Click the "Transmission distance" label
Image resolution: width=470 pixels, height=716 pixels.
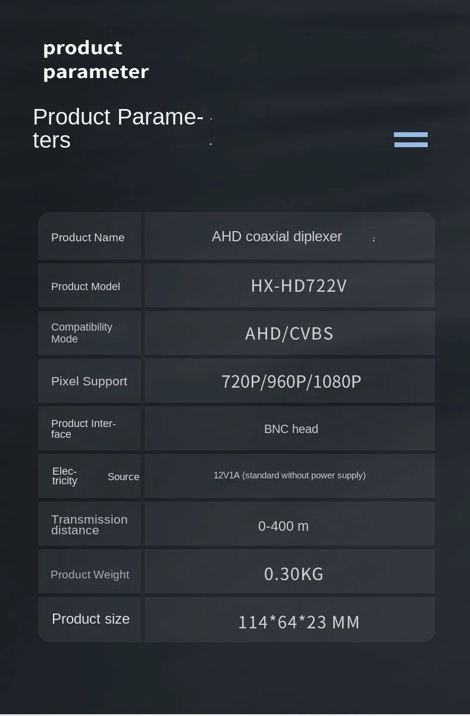89,525
